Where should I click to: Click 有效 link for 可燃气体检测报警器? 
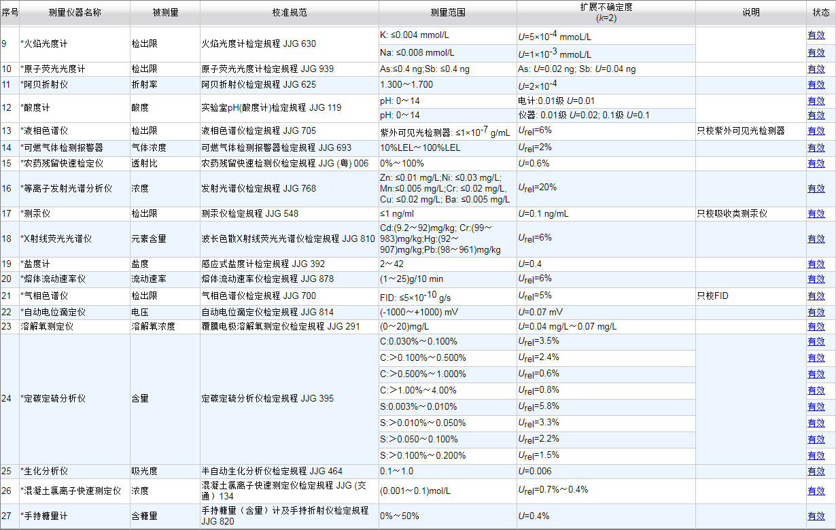pos(816,147)
